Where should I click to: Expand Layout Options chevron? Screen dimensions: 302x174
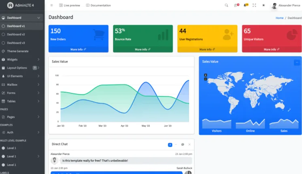click(38, 68)
